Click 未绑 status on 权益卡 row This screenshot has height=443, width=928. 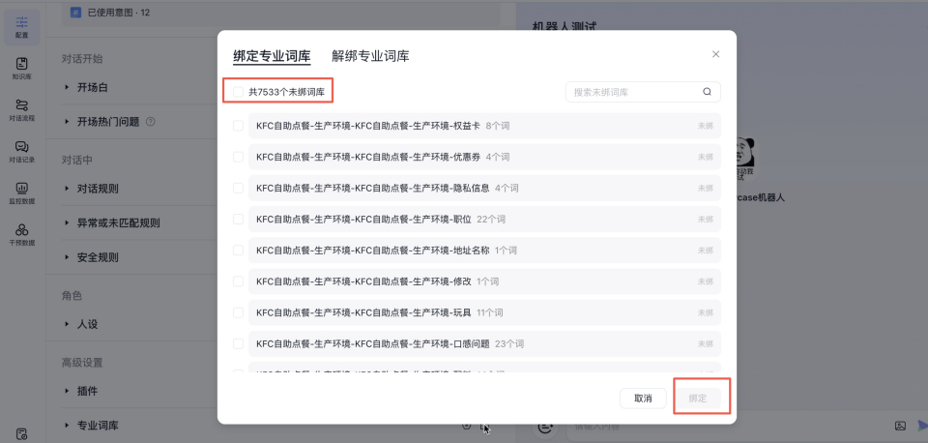click(x=706, y=126)
